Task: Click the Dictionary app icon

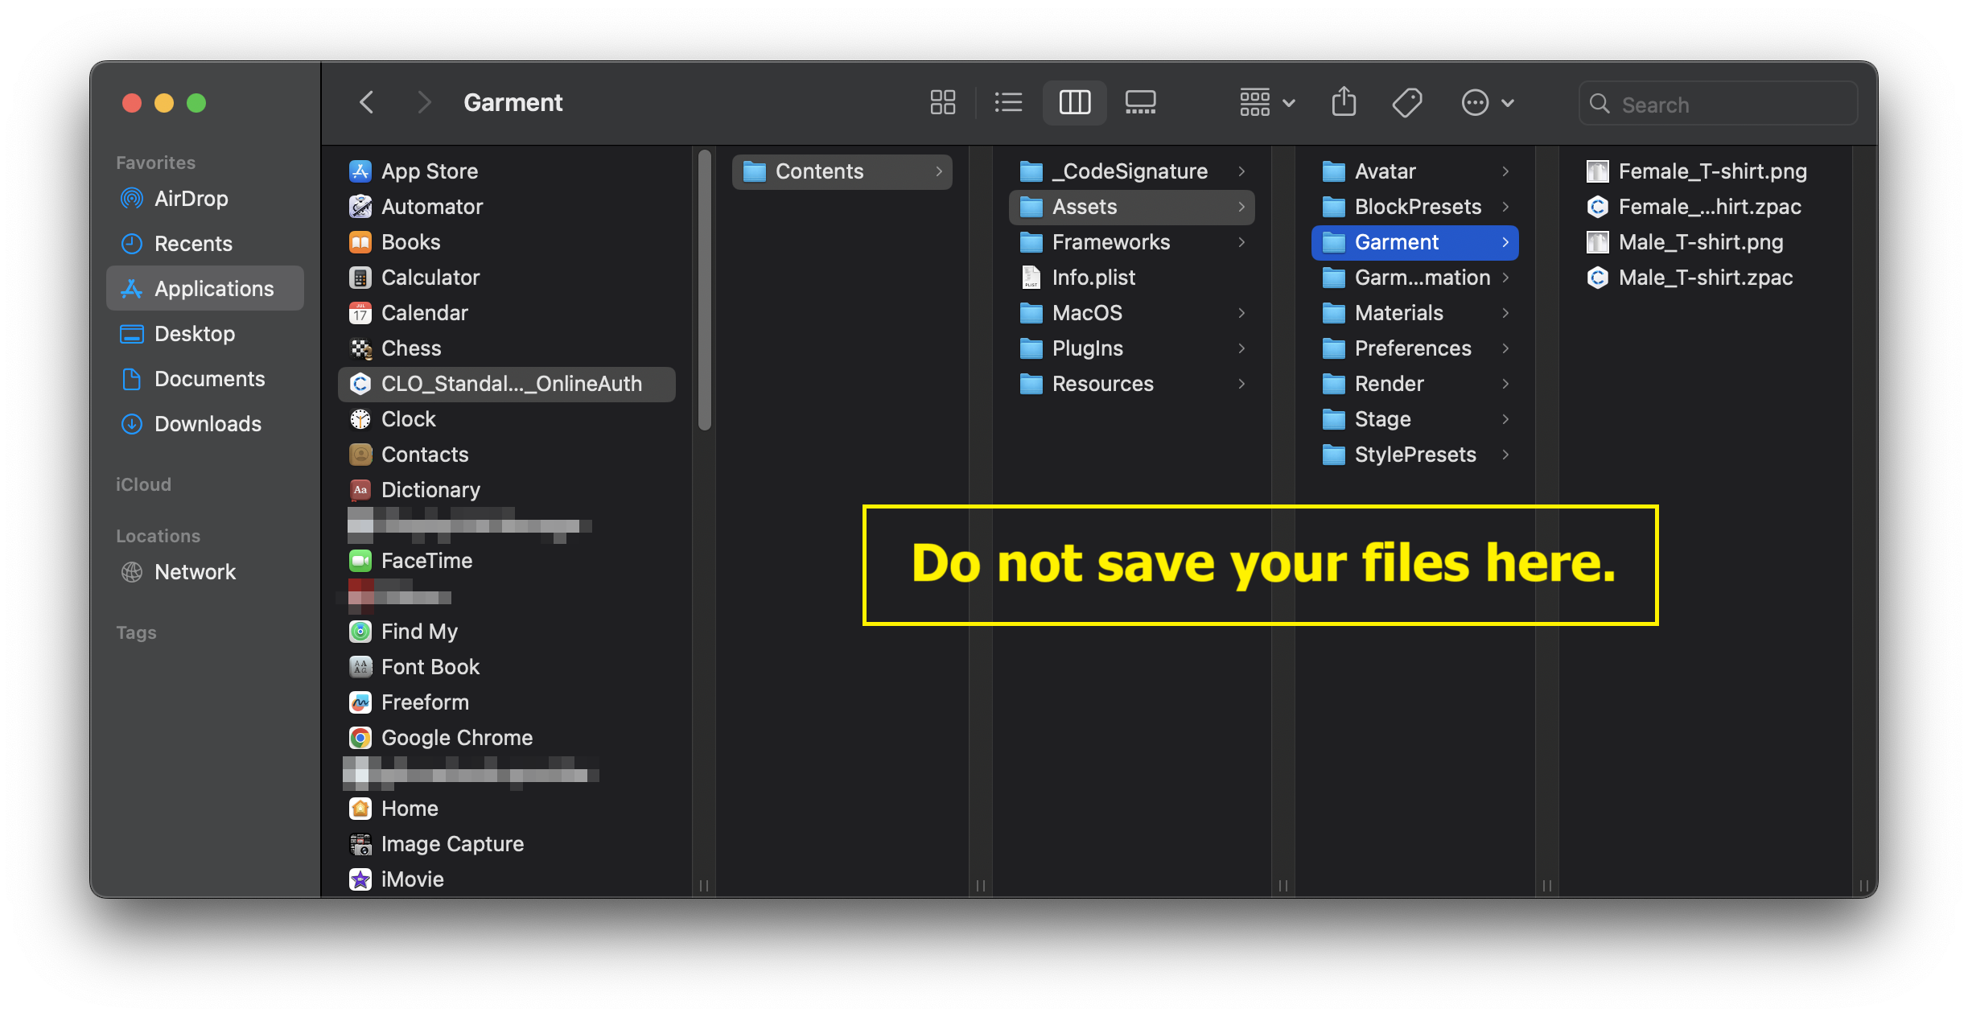Action: point(360,490)
